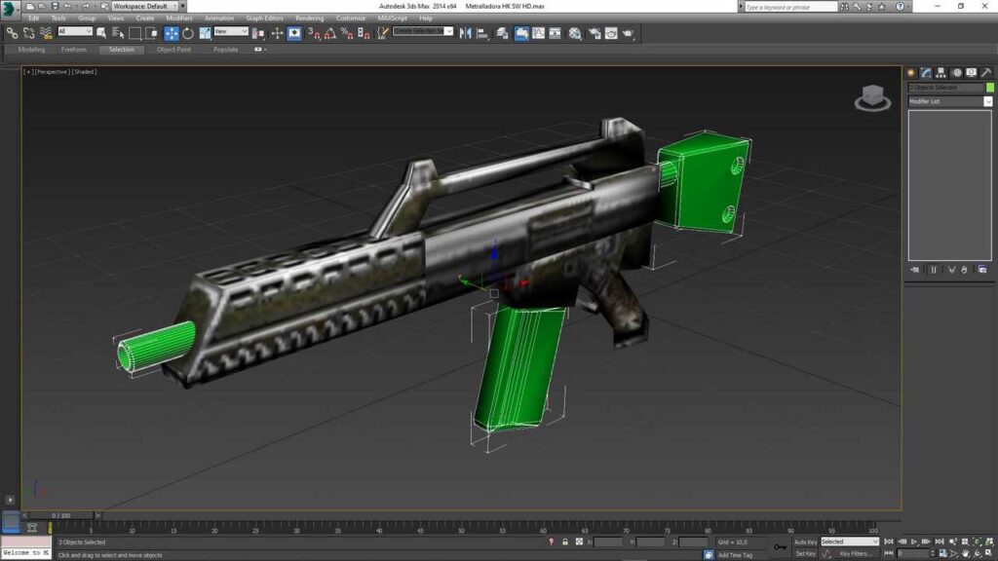Viewport: 998px width, 561px height.
Task: Click the time slider at frame zero
Action: tap(60, 514)
